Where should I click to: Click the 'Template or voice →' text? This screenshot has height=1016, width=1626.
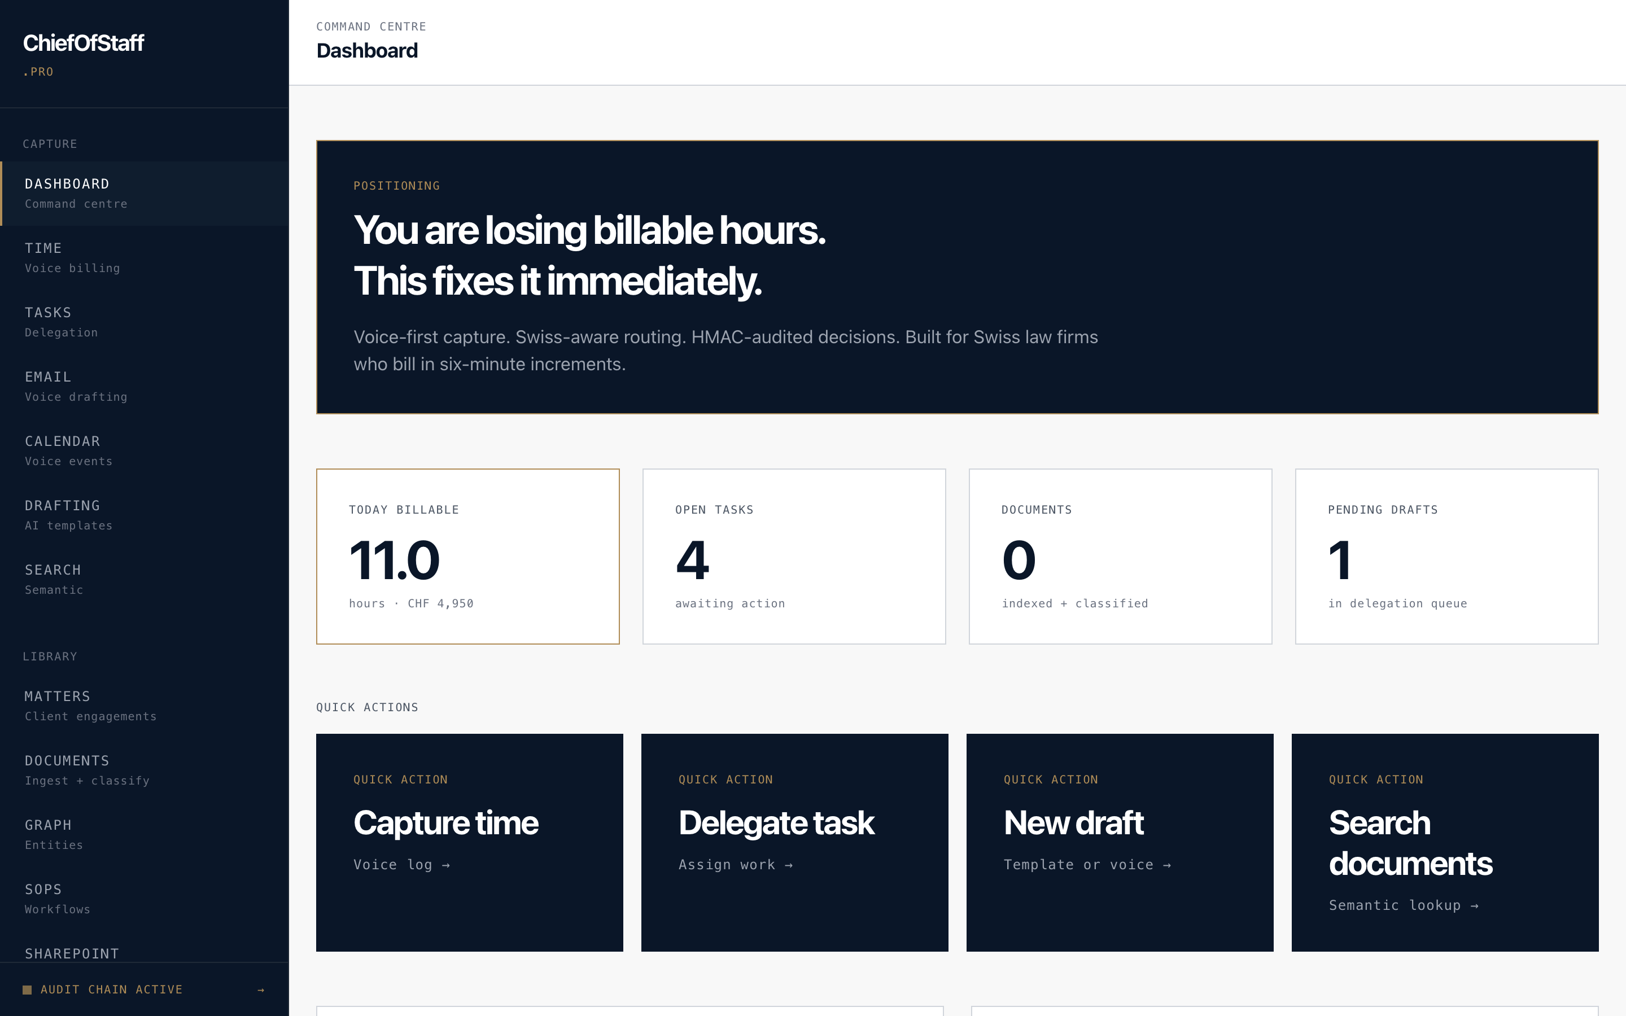pyautogui.click(x=1088, y=865)
